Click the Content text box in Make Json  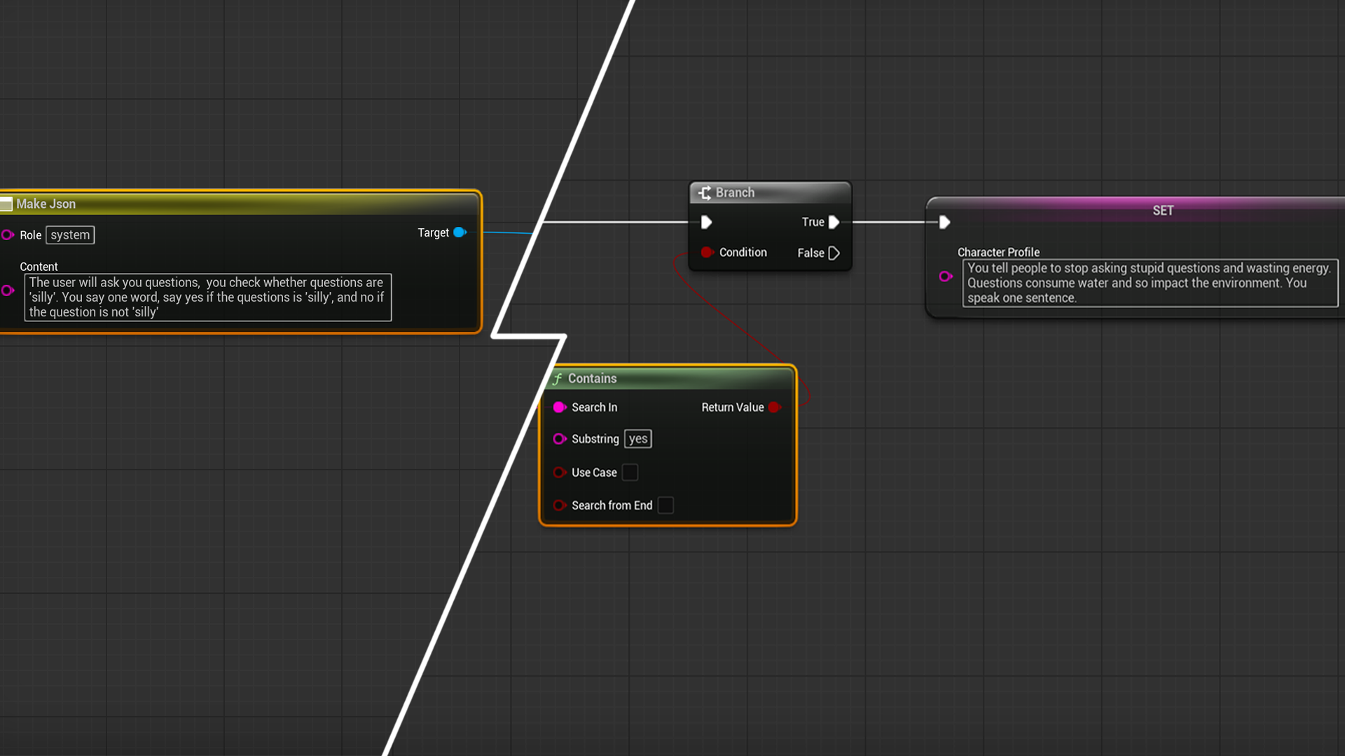click(x=207, y=297)
